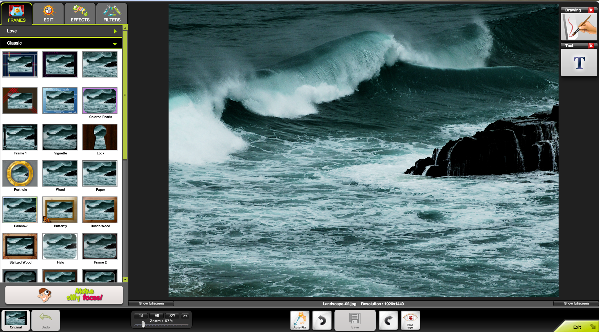Toggle 1:1 zoom mode

141,316
